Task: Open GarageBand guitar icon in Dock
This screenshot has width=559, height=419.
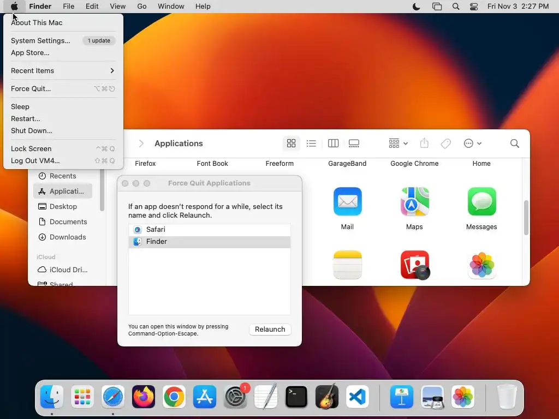Action: [327, 397]
